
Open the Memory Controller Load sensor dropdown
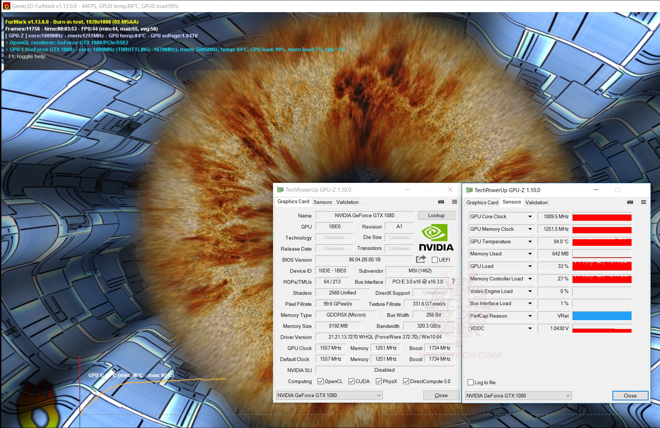530,279
